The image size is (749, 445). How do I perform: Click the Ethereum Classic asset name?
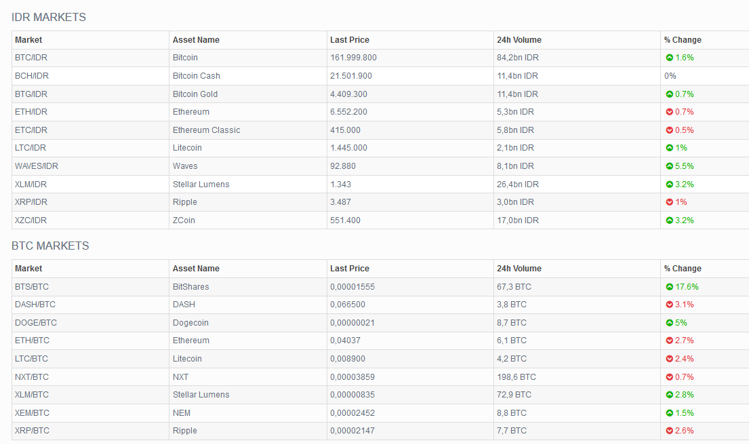(x=206, y=130)
